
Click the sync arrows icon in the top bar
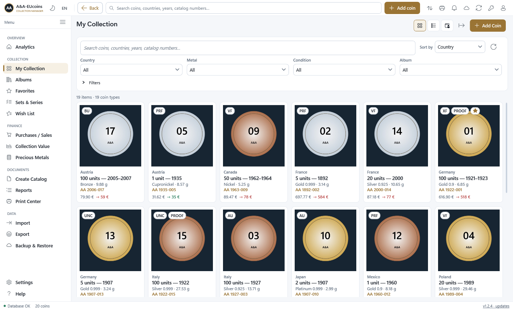pyautogui.click(x=479, y=8)
